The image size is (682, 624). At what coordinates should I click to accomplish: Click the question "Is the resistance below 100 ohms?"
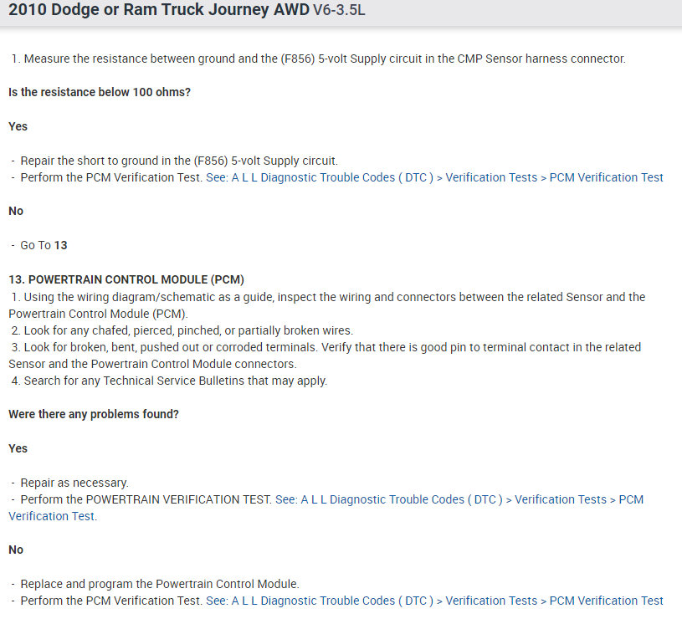(100, 93)
